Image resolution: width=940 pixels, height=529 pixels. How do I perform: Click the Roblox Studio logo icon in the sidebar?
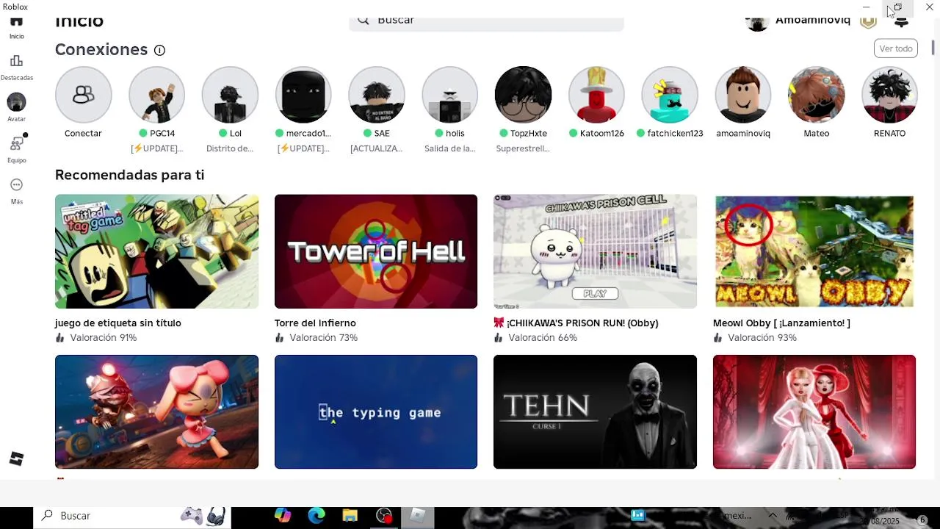coord(16,459)
